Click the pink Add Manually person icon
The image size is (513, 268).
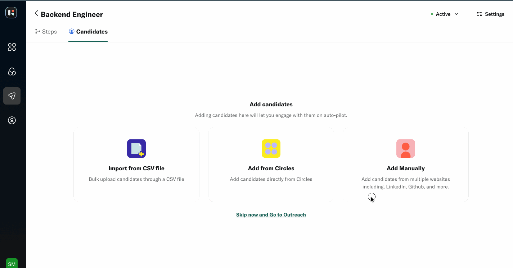click(405, 148)
